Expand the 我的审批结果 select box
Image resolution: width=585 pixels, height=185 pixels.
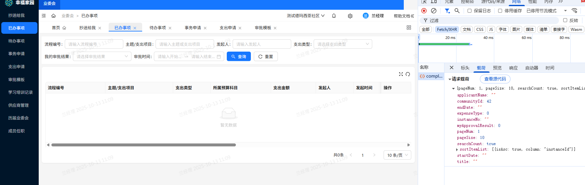pos(102,56)
